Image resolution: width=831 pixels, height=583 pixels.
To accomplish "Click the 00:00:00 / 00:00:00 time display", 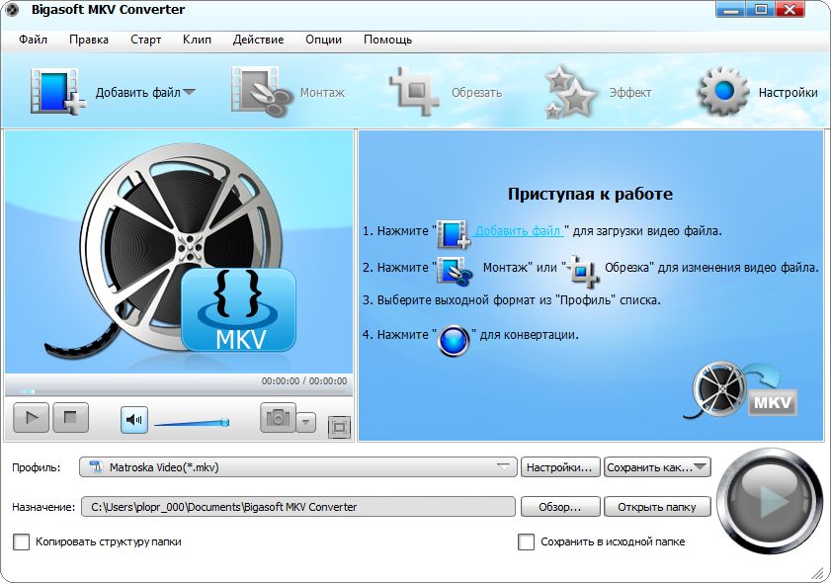I will click(303, 380).
